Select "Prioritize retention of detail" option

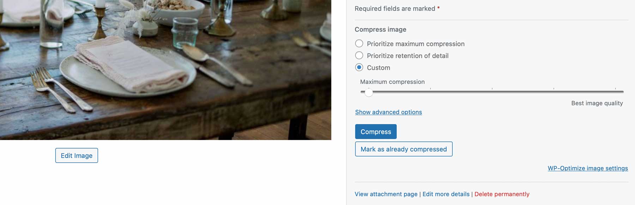point(359,55)
